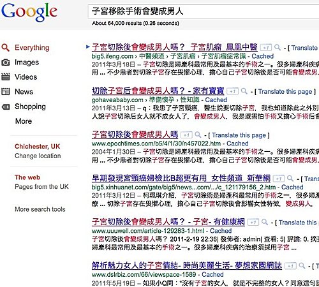
Task: Click +1 button on the gohaveababy.com result
Action: click(232, 91)
